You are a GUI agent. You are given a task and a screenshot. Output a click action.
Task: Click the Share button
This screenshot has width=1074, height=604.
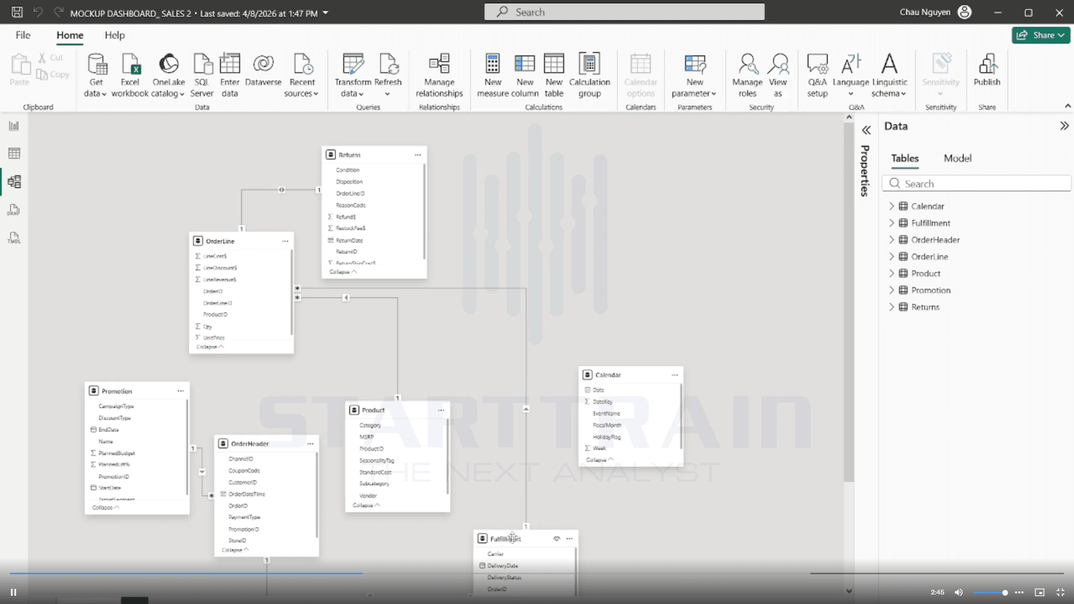click(x=1040, y=35)
